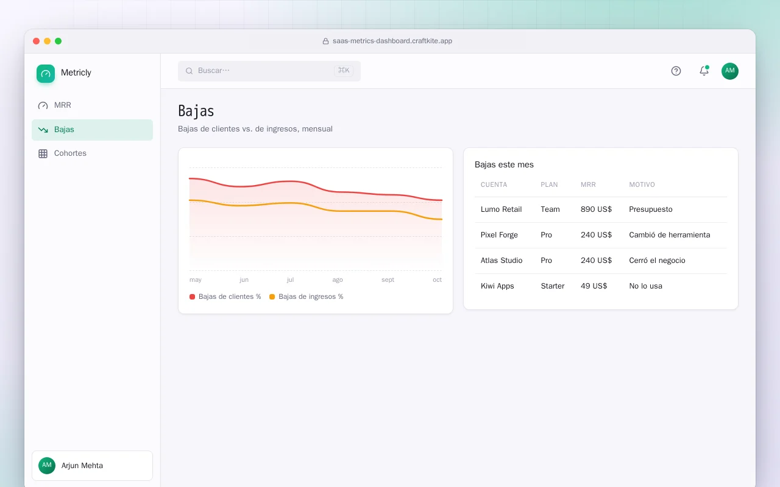Click the 49 US$ value
This screenshot has width=780, height=487.
coord(594,286)
